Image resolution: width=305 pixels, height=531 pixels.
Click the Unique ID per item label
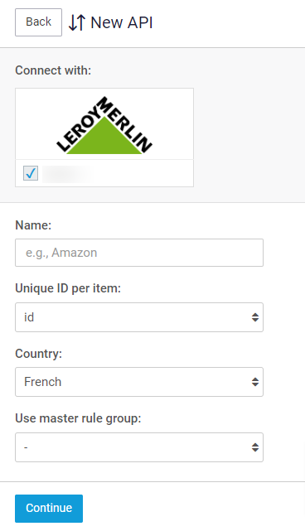tap(68, 288)
